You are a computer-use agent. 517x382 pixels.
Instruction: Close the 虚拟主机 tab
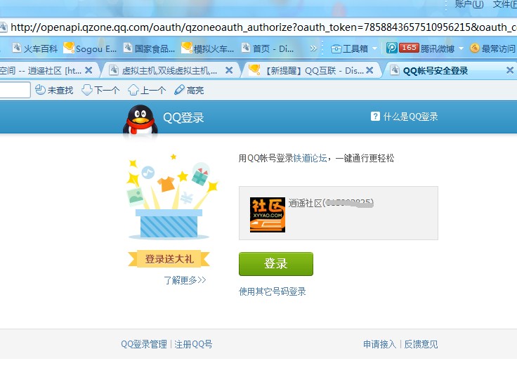coord(229,70)
